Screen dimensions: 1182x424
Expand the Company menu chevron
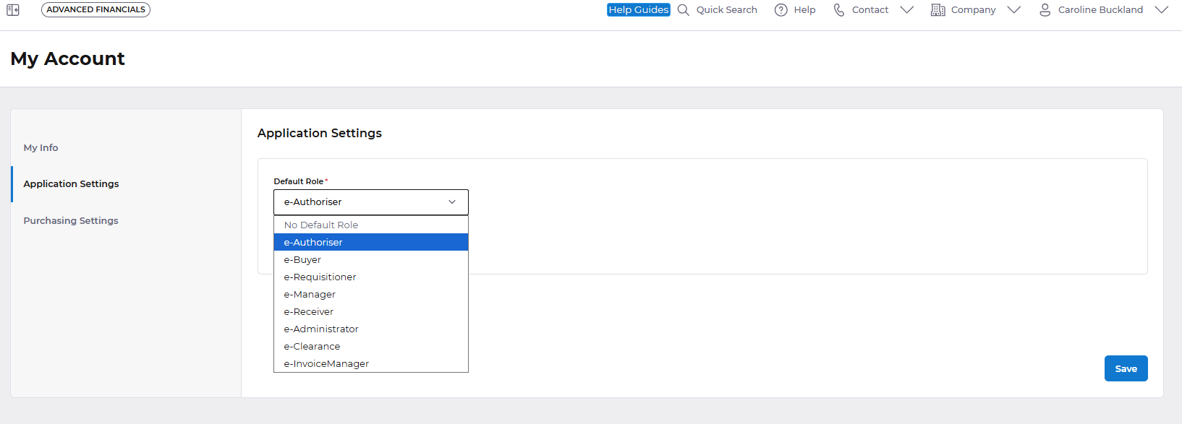point(1013,10)
